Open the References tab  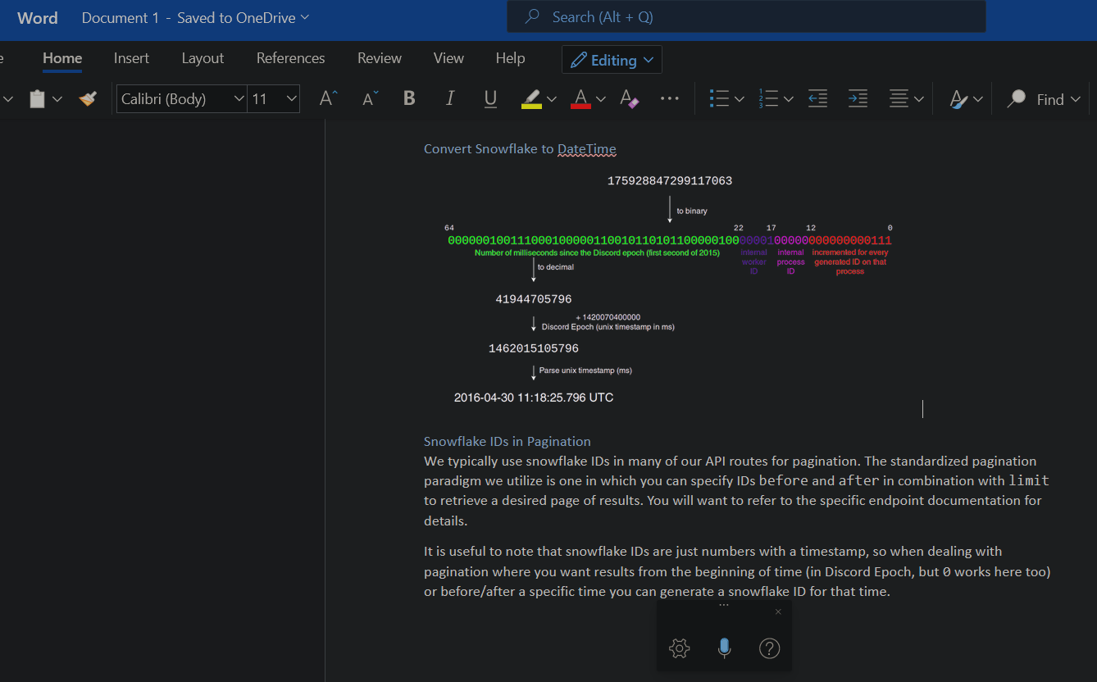(x=290, y=58)
